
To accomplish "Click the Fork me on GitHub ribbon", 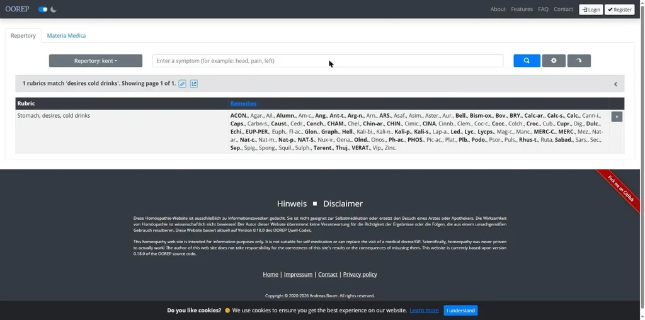I will 620,189.
